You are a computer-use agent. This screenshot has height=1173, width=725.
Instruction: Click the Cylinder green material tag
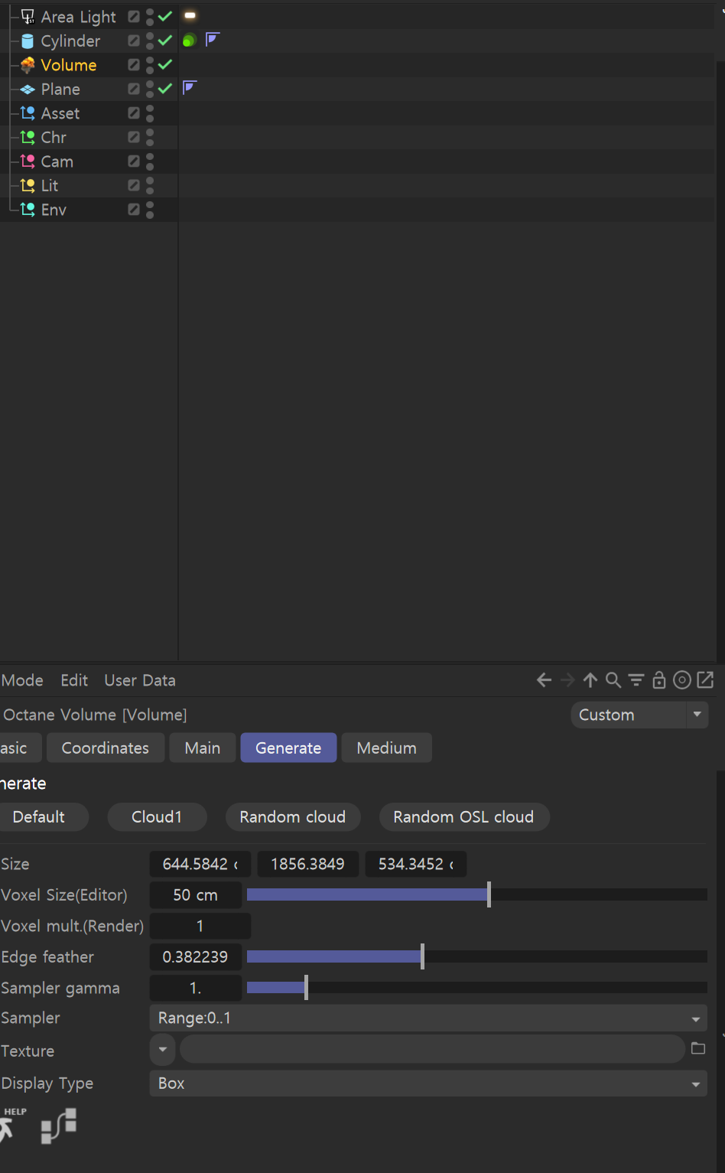coord(190,41)
